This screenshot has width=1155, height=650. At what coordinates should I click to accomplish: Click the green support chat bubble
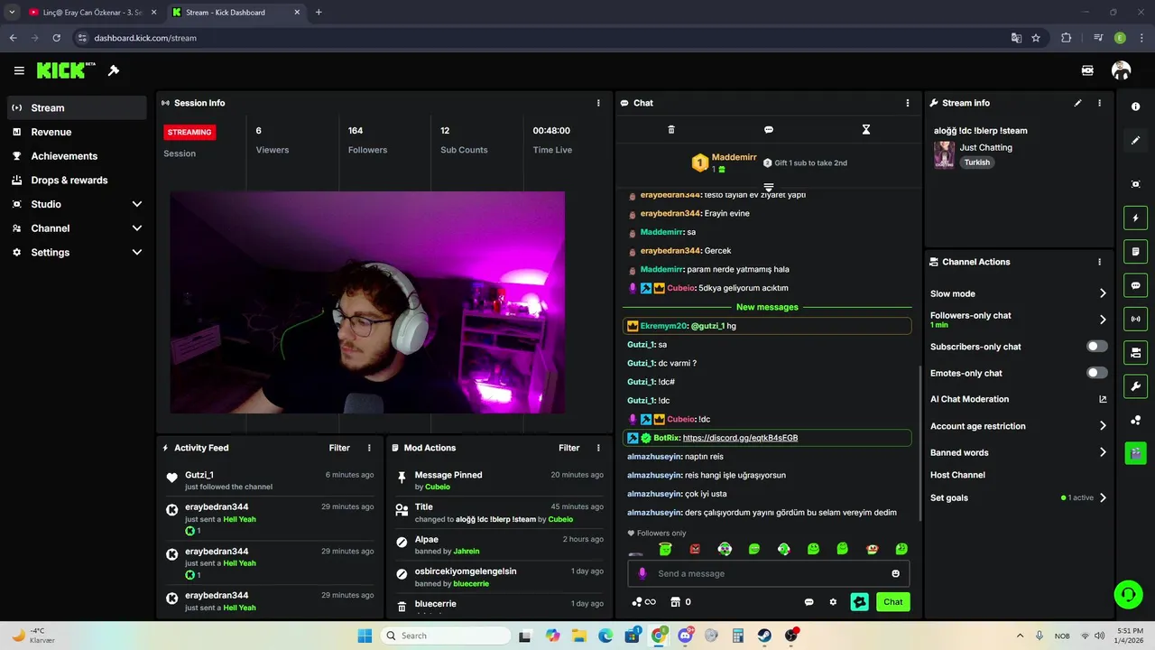pos(1128,594)
